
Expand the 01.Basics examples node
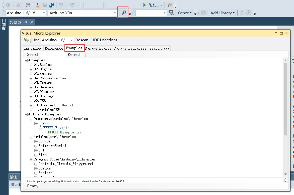(31, 65)
